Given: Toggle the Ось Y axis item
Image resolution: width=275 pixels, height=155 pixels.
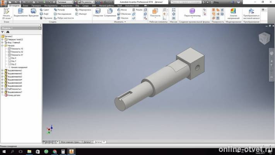Looking at the screenshot, I should [12, 61].
